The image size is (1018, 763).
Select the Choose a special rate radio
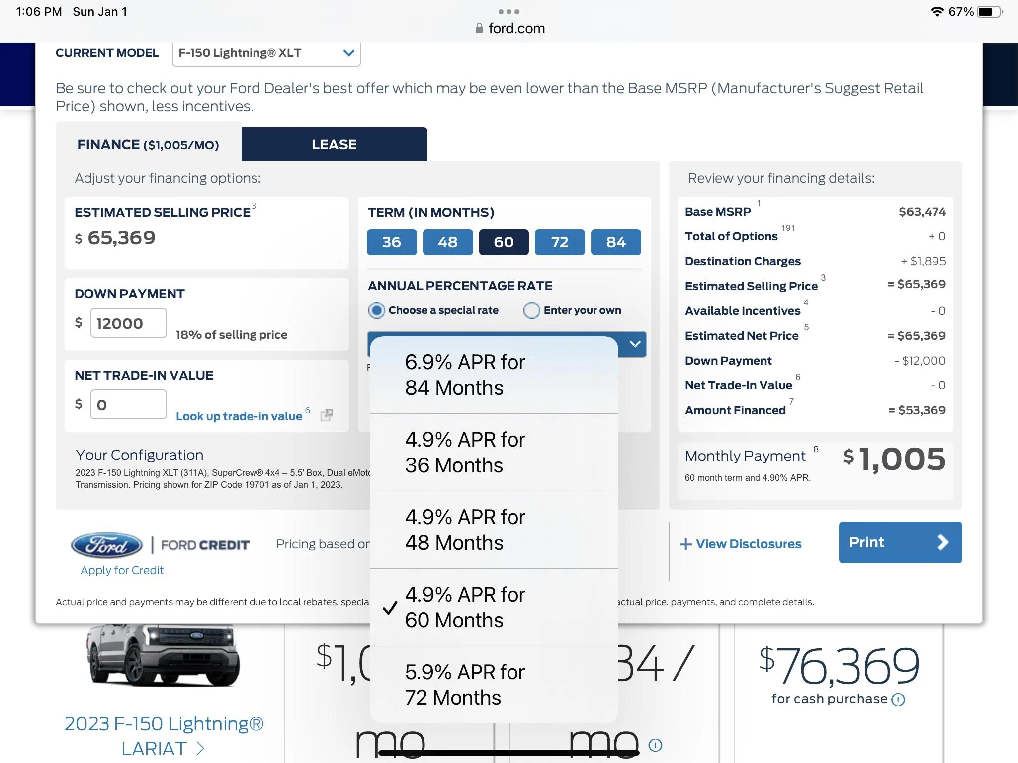coord(377,310)
